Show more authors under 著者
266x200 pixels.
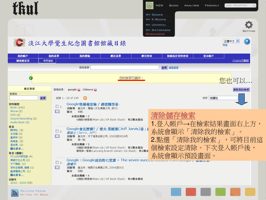pyautogui.click(x=17, y=149)
